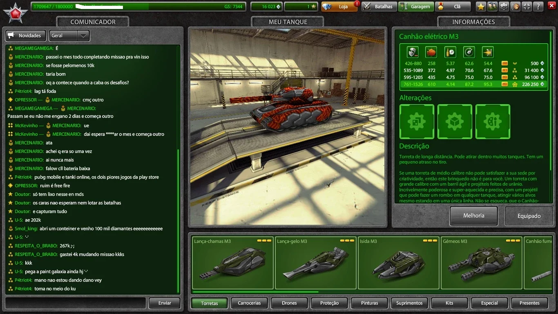
Task: Click the Equipado button
Action: tap(529, 216)
